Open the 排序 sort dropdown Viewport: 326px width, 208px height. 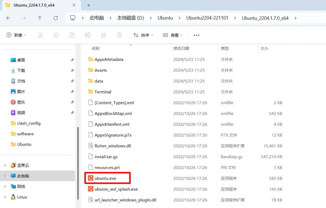tap(143, 35)
